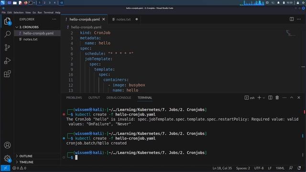This screenshot has width=306, height=172.
Task: Open the Extensions view
Action: pos(7,74)
